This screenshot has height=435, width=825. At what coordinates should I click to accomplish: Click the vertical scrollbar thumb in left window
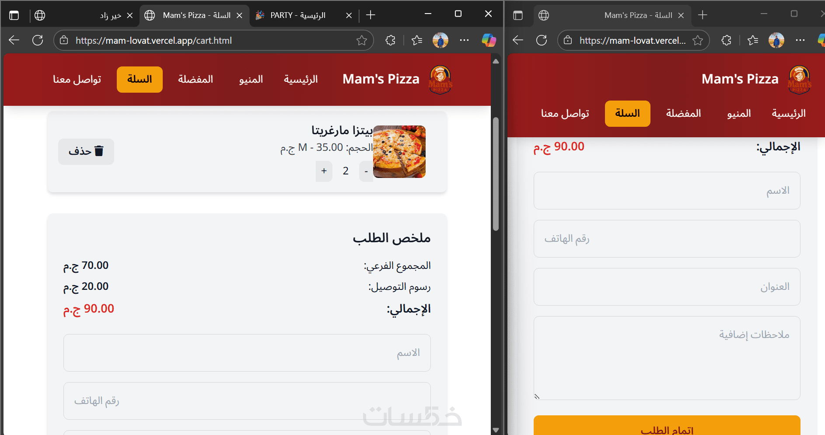pos(496,174)
